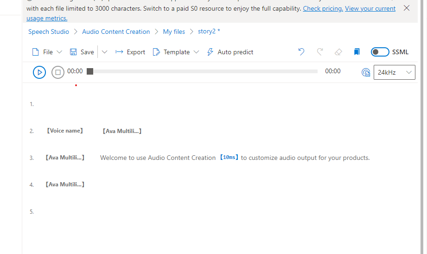
Task: Click the playback progress slider handle
Action: pos(90,71)
